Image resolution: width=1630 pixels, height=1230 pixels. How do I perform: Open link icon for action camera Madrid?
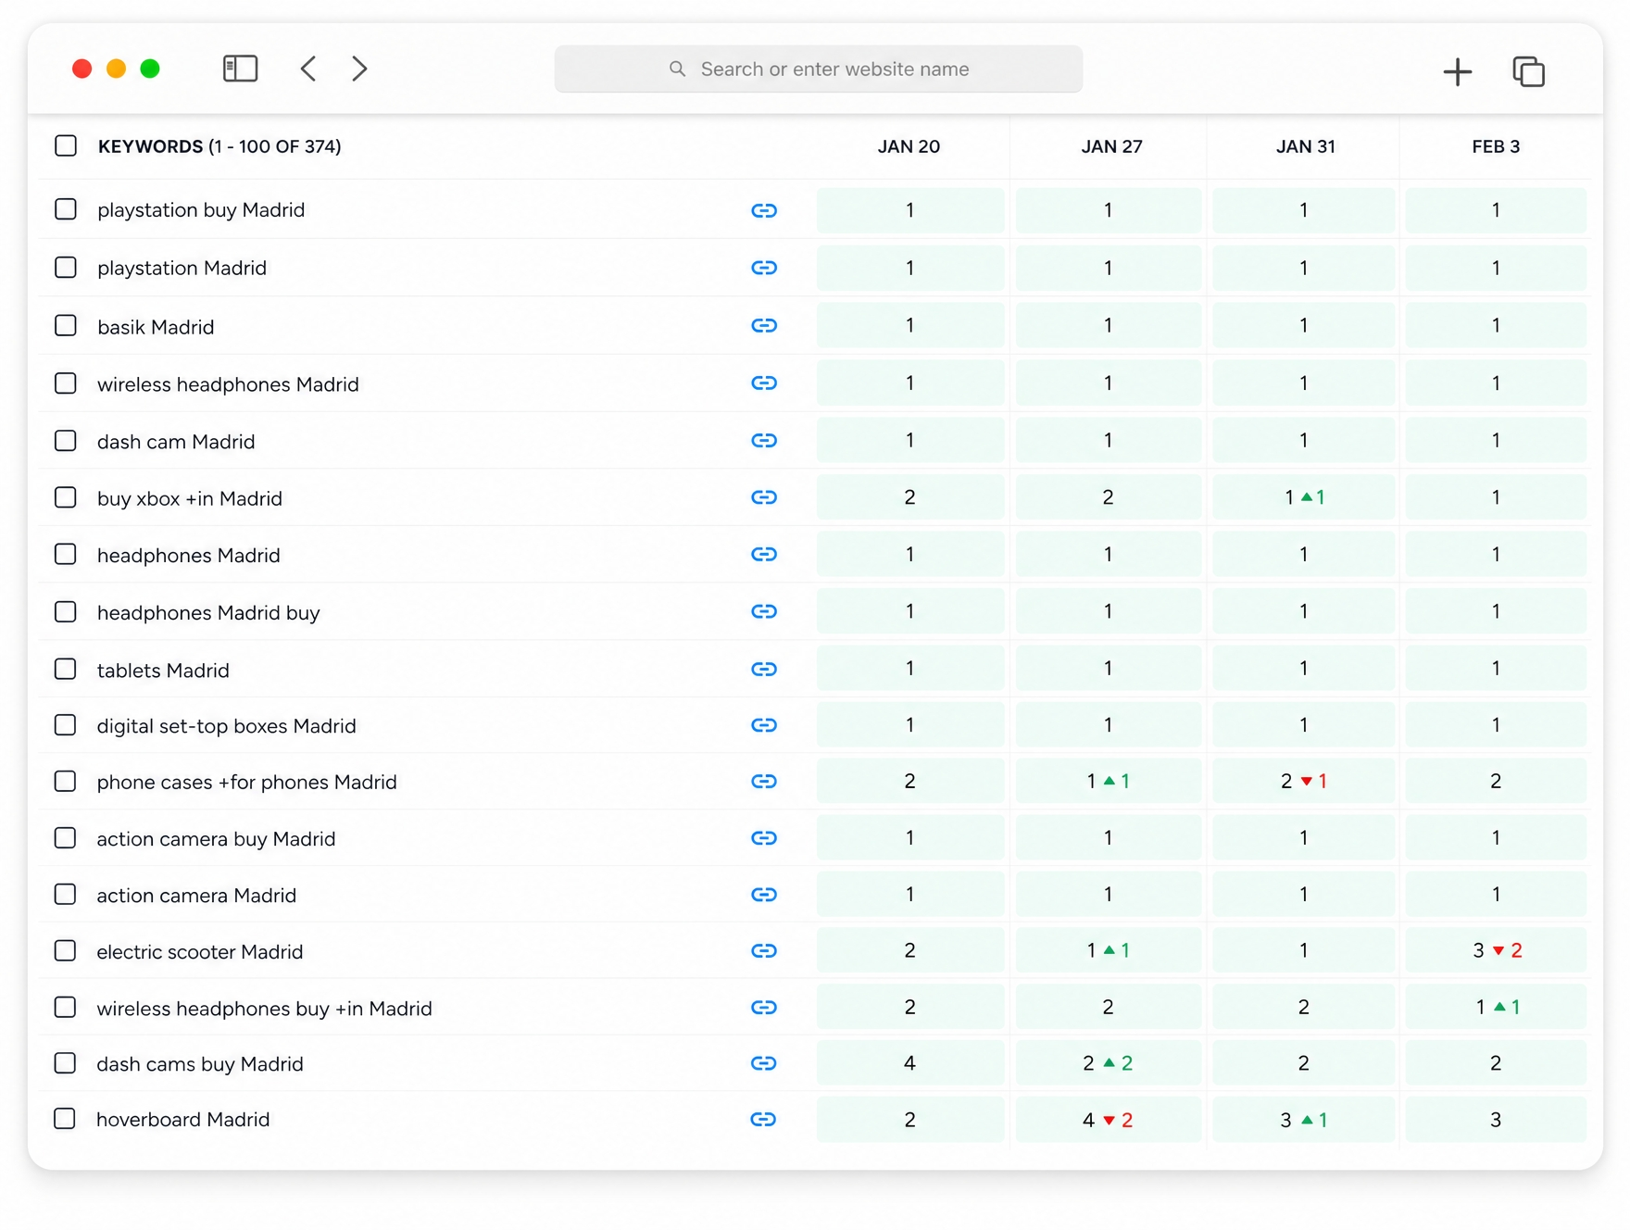pos(764,895)
